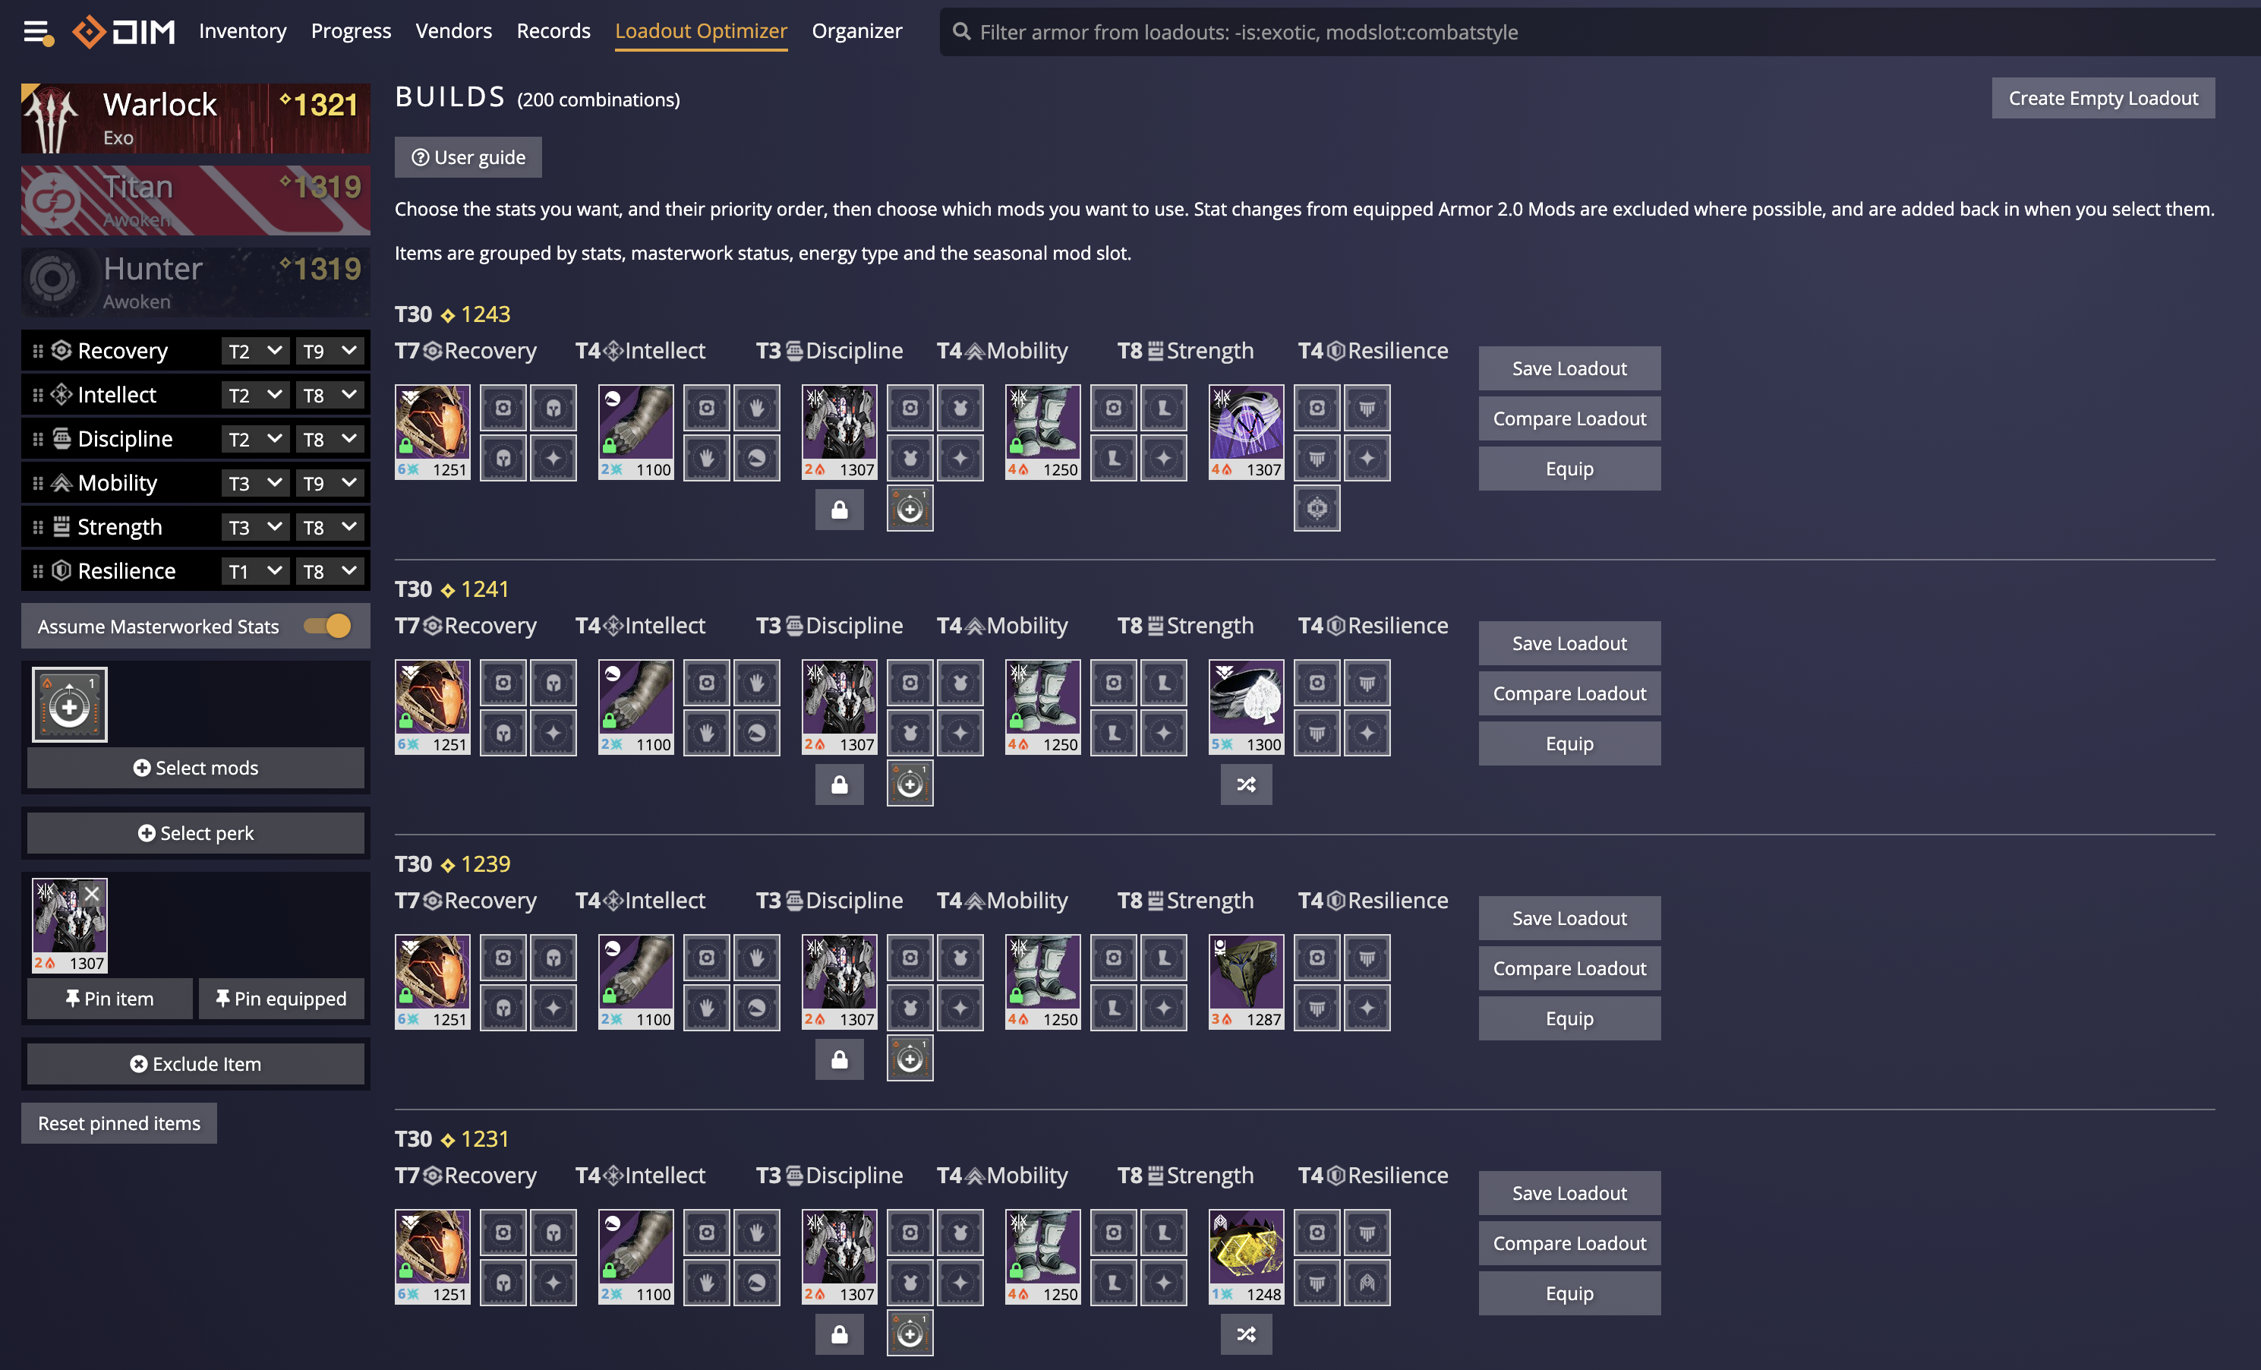Remove the pinned chest armor with X
The image size is (2261, 1370).
[x=92, y=893]
